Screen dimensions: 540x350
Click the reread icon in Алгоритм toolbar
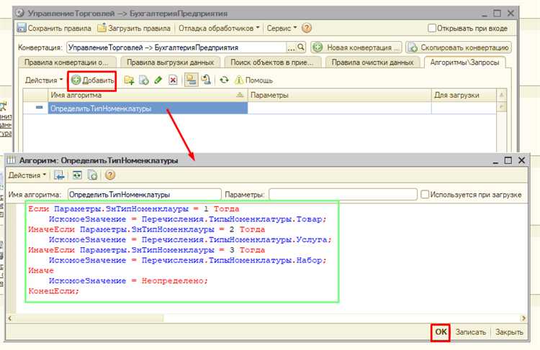77,175
